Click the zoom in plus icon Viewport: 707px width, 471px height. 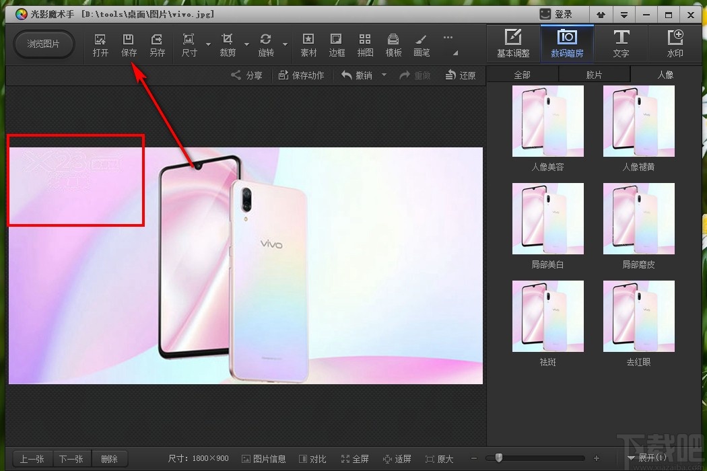(x=597, y=458)
